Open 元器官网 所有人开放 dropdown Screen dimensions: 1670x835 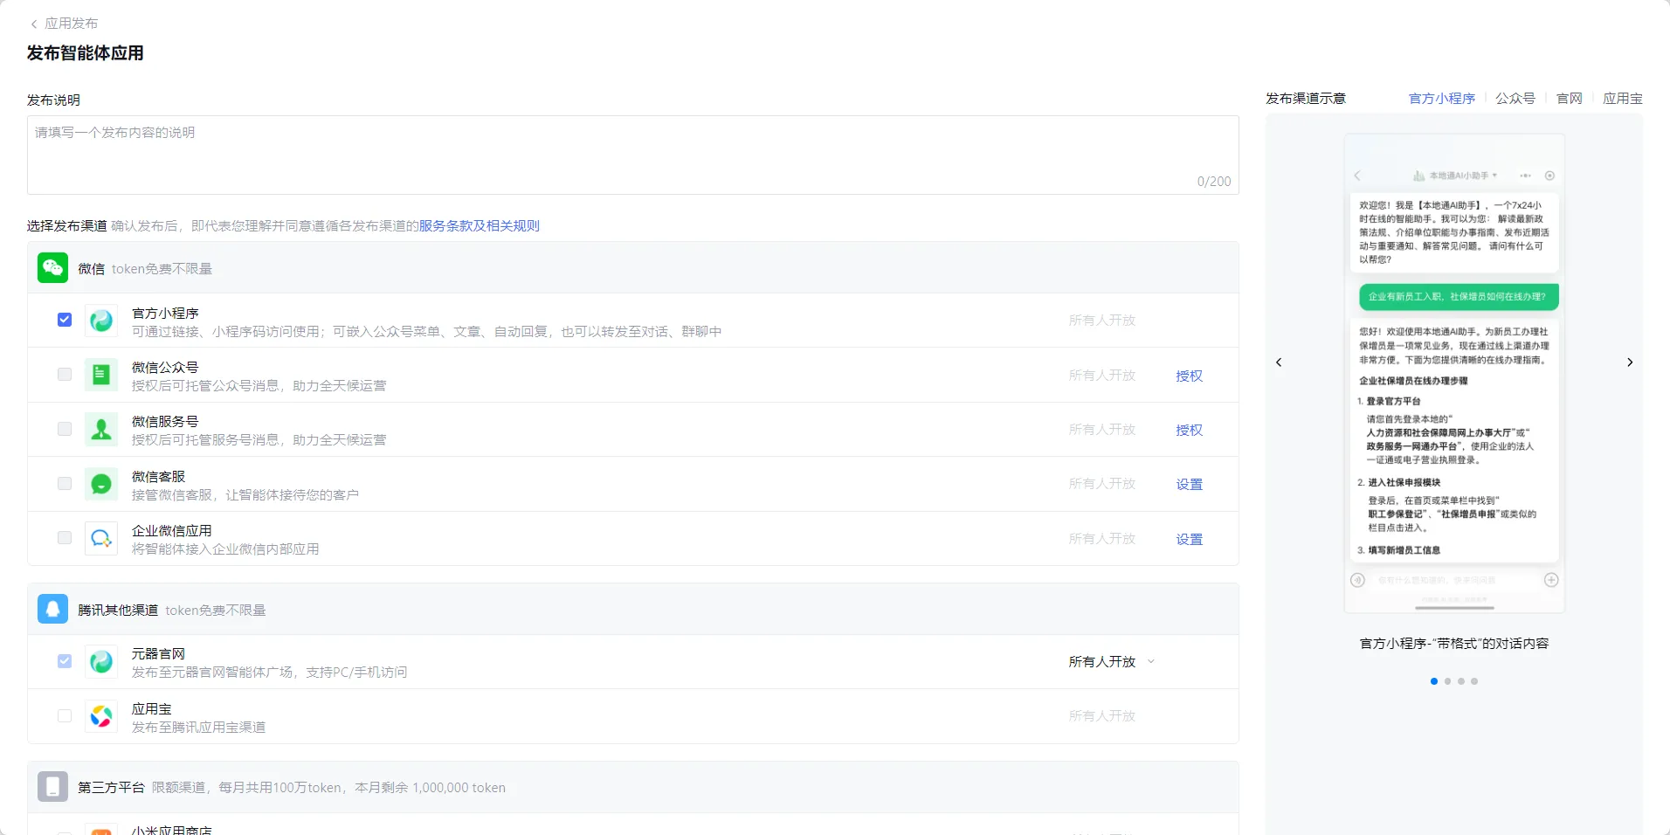click(1111, 662)
